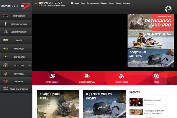Expand the Аксессуары submenu chevron
The image size is (177, 118).
[30, 65]
